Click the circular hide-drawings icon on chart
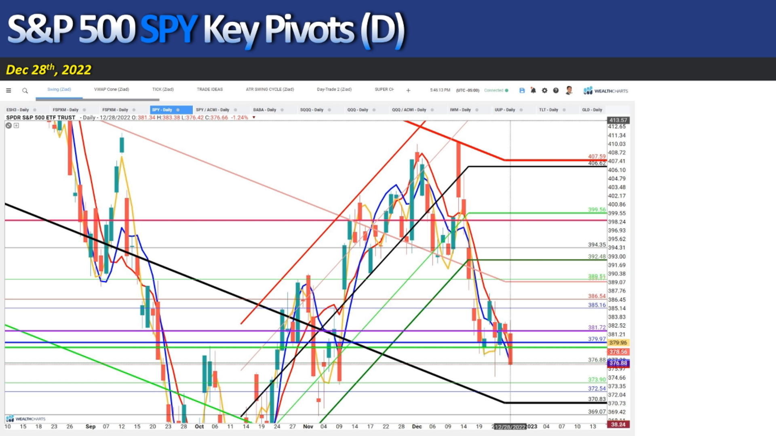 pyautogui.click(x=8, y=126)
